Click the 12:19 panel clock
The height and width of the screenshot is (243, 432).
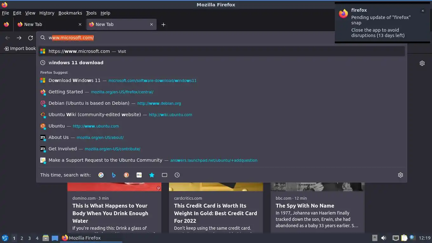pyautogui.click(x=425, y=238)
